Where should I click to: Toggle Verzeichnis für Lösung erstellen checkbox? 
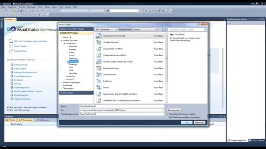click(168, 114)
